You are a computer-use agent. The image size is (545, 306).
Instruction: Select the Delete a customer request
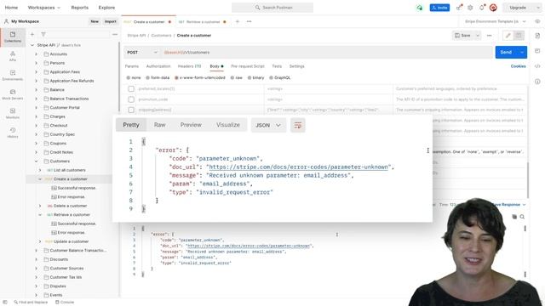click(x=70, y=206)
